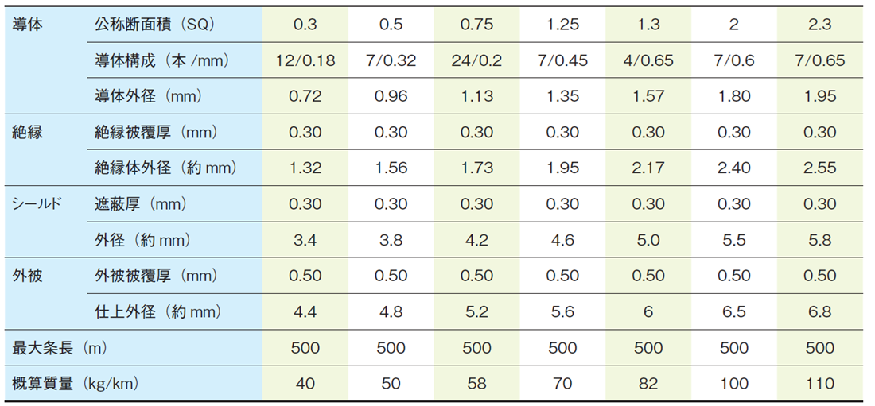Select the 1.57 conductor diameter value
The height and width of the screenshot is (406, 875).
point(648,96)
